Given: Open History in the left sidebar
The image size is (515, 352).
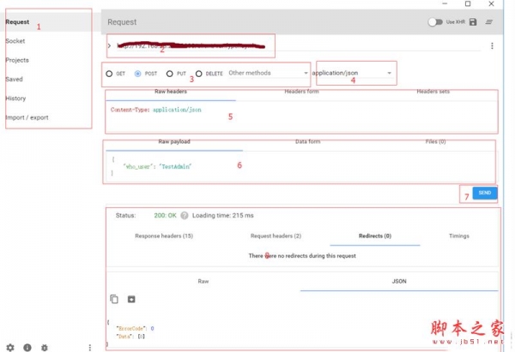Looking at the screenshot, I should [15, 98].
